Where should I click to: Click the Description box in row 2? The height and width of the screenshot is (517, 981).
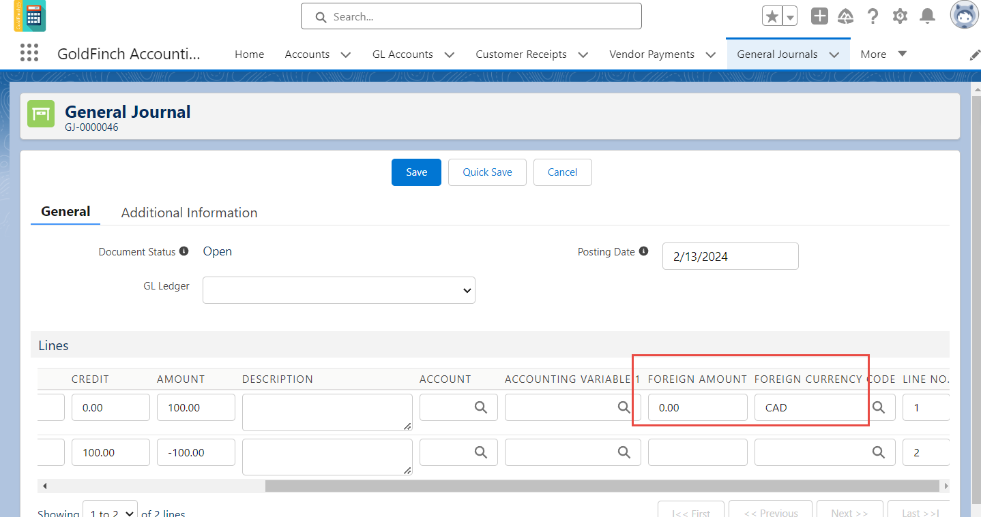327,457
